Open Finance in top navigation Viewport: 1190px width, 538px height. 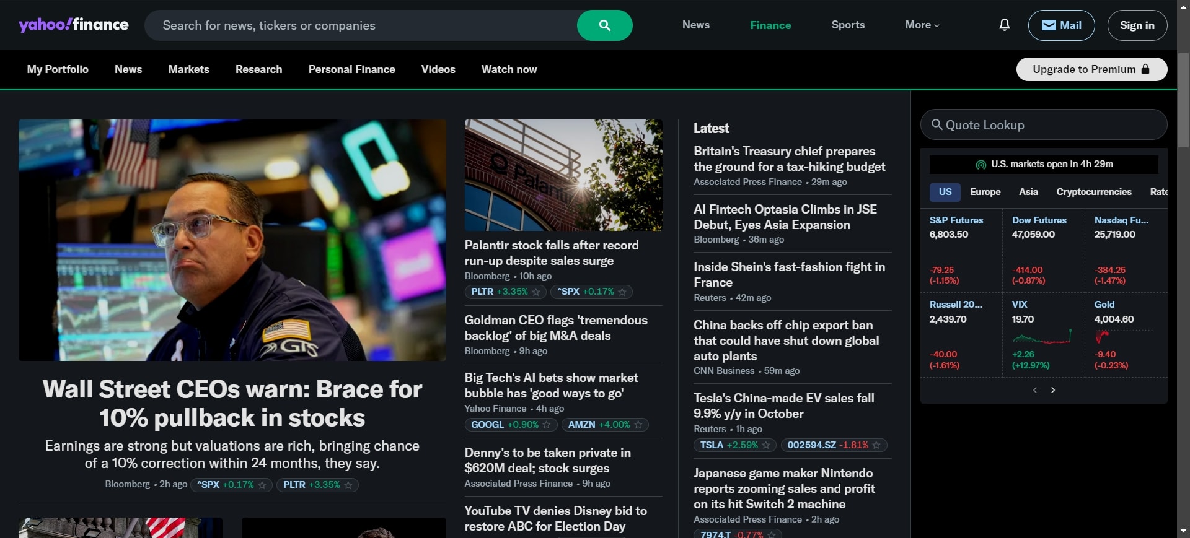(770, 25)
